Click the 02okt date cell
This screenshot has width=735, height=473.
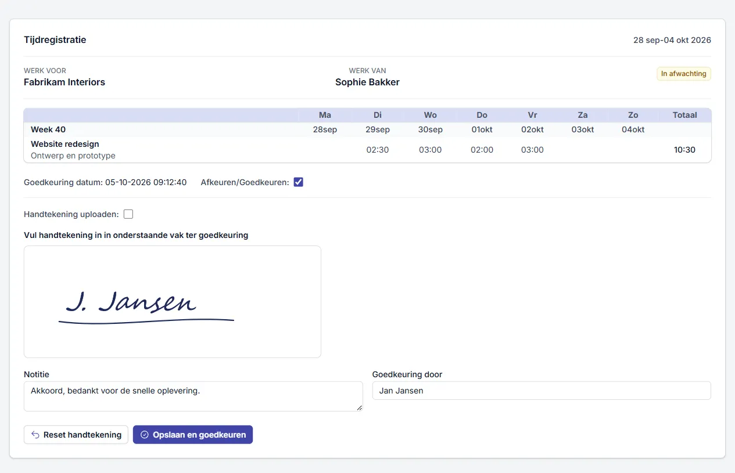[532, 129]
